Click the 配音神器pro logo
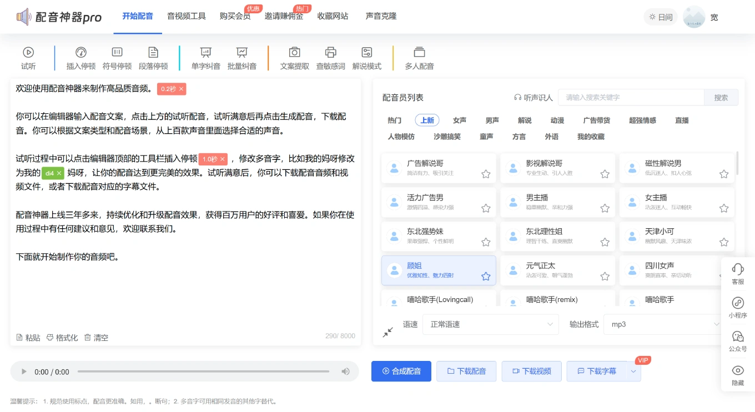The height and width of the screenshot is (412, 755). [59, 17]
